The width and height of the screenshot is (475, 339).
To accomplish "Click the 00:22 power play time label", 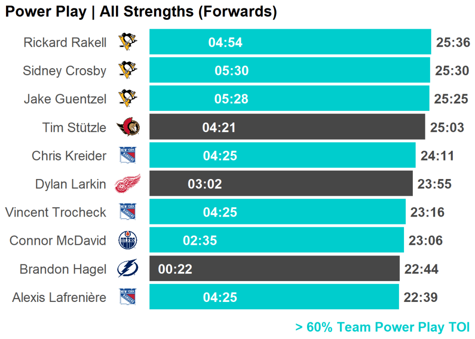I will [x=175, y=269].
